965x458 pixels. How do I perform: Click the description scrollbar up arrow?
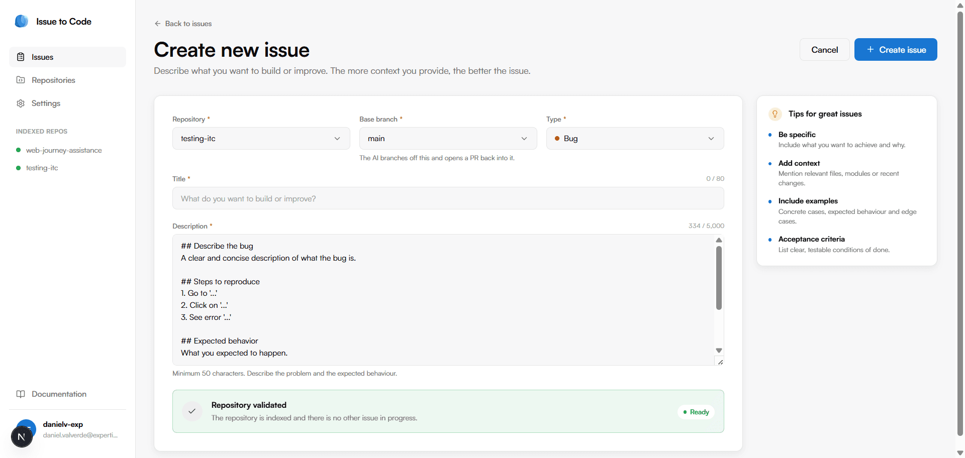pyautogui.click(x=719, y=240)
